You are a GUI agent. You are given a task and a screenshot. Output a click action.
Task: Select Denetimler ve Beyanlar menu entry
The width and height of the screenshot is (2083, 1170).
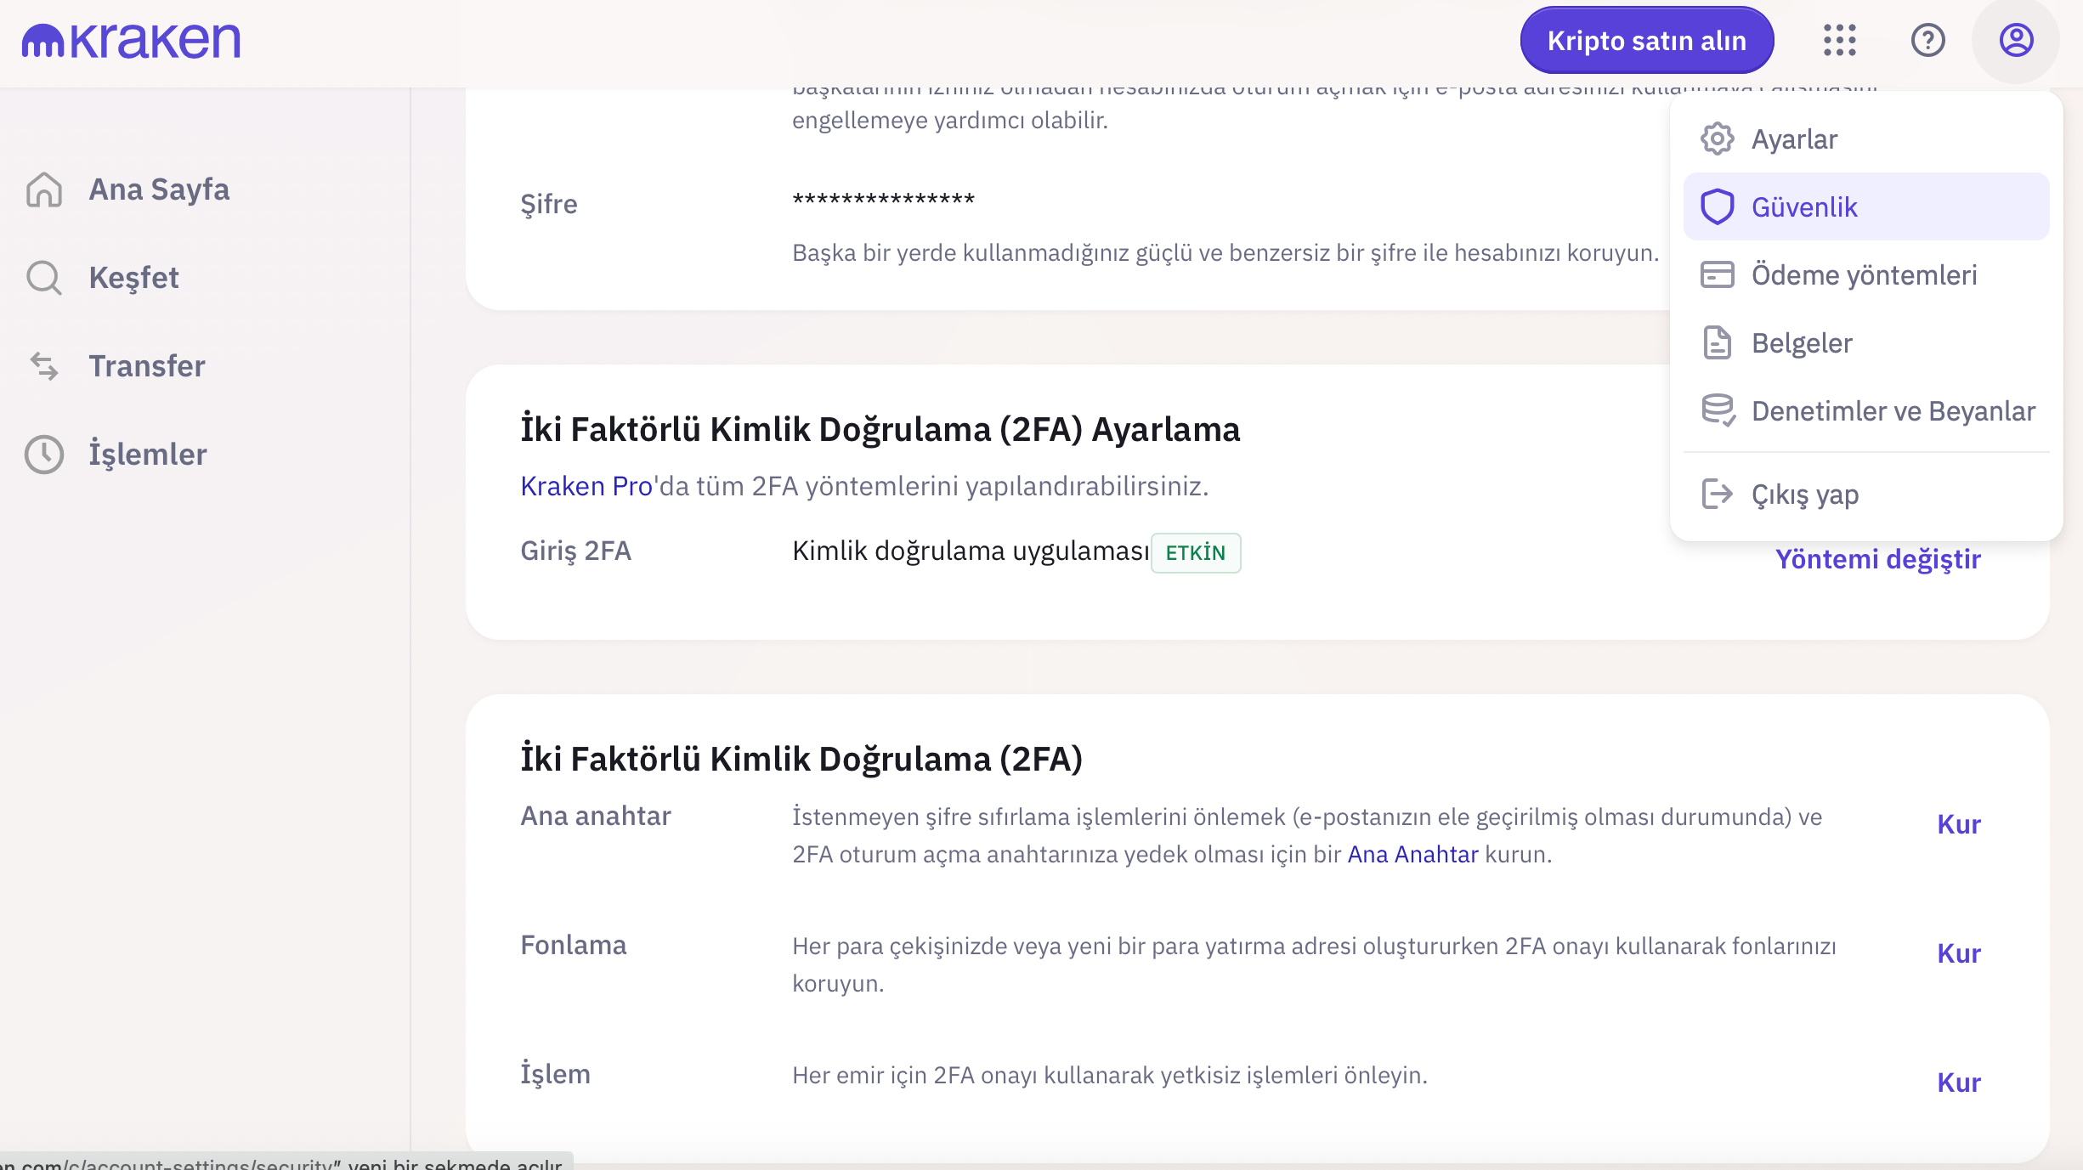coord(1893,411)
